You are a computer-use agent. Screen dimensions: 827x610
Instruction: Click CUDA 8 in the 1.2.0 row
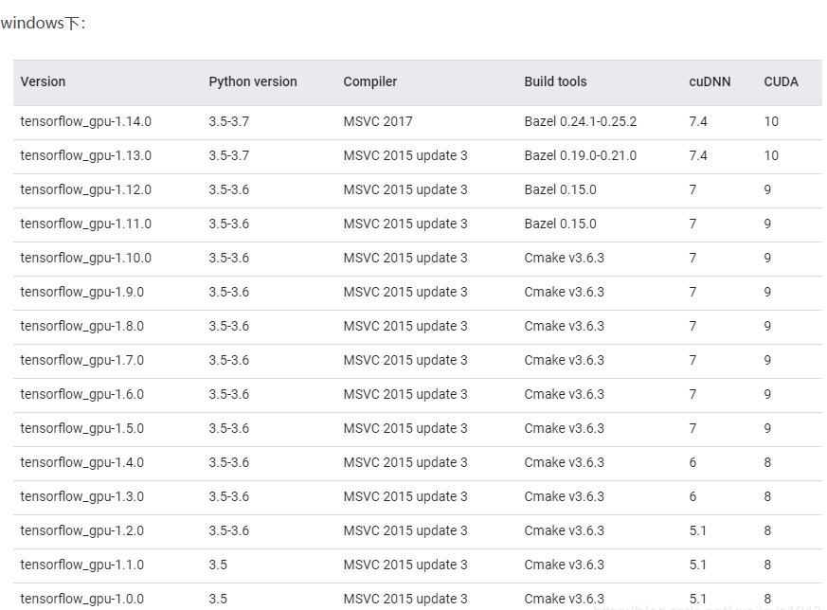(767, 531)
